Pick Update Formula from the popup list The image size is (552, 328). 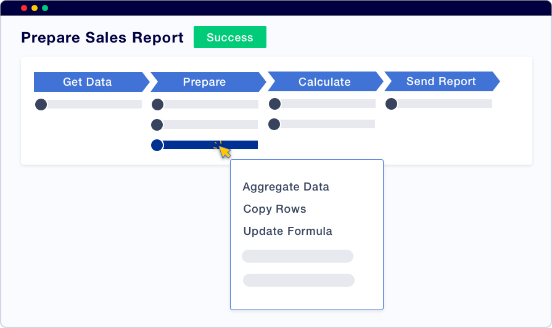pos(287,231)
